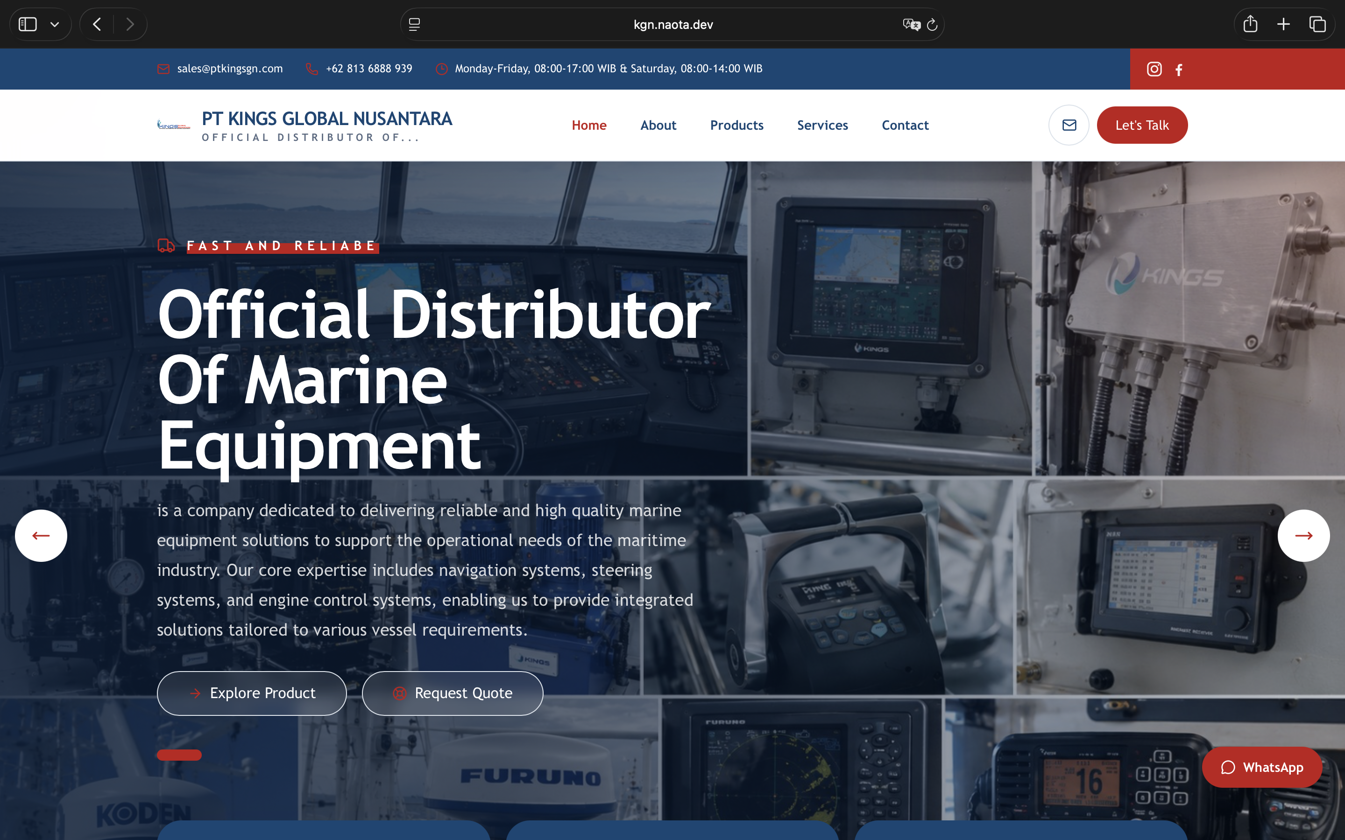Screen dimensions: 1345x840
Task: Open the Products menu item
Action: point(736,125)
